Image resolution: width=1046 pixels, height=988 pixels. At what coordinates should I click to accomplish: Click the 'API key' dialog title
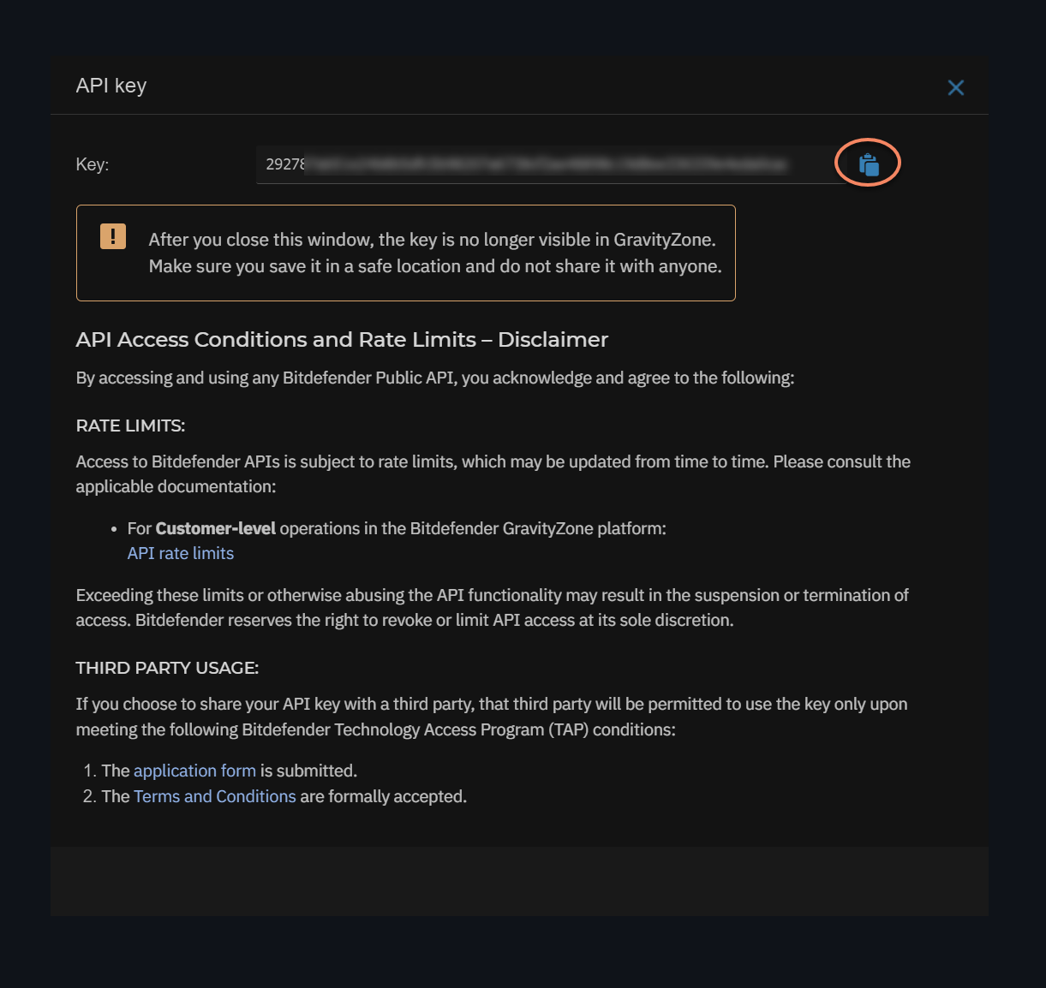pos(111,86)
